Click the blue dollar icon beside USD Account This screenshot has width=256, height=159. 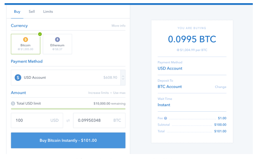pyautogui.click(x=18, y=78)
